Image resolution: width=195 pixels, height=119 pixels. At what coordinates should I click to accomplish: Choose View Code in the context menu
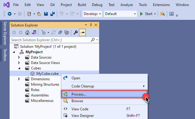(105, 109)
